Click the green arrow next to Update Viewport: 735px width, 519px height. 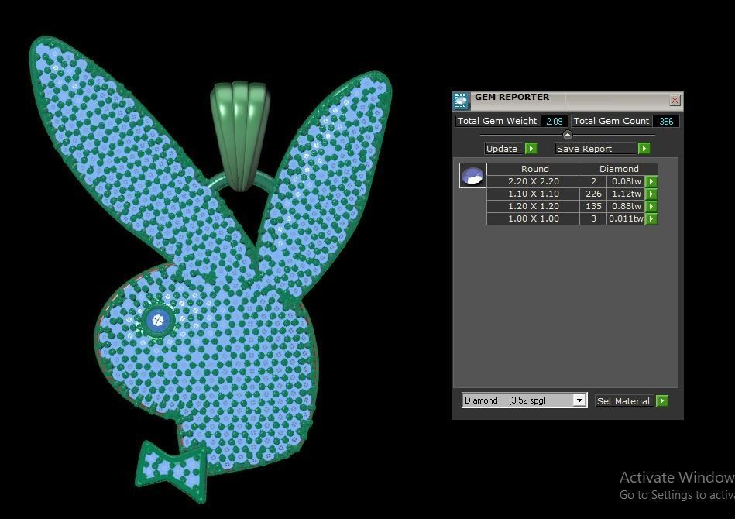tap(531, 149)
